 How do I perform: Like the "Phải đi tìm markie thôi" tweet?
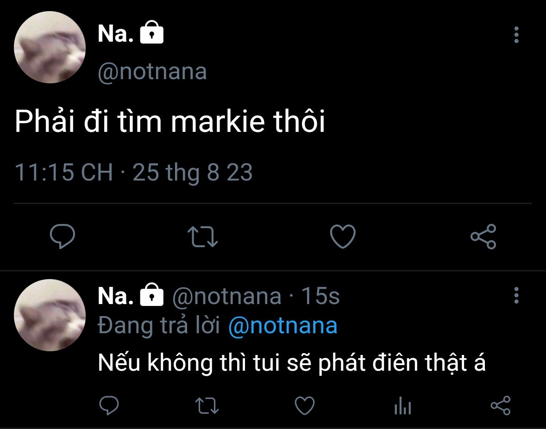click(343, 236)
